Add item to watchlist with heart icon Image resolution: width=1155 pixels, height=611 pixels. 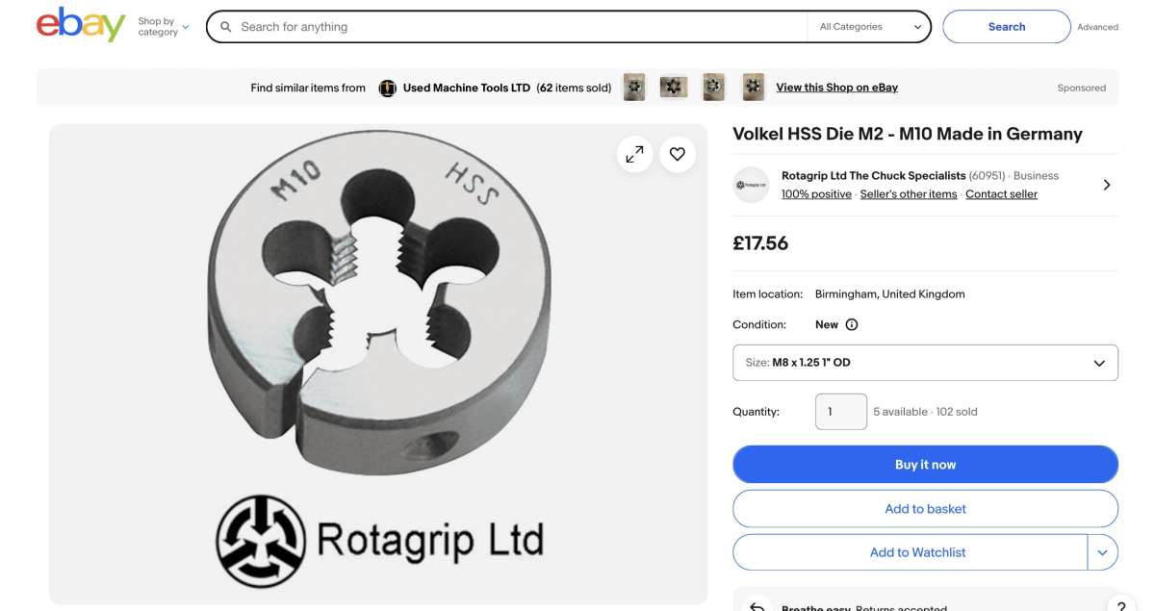678,154
